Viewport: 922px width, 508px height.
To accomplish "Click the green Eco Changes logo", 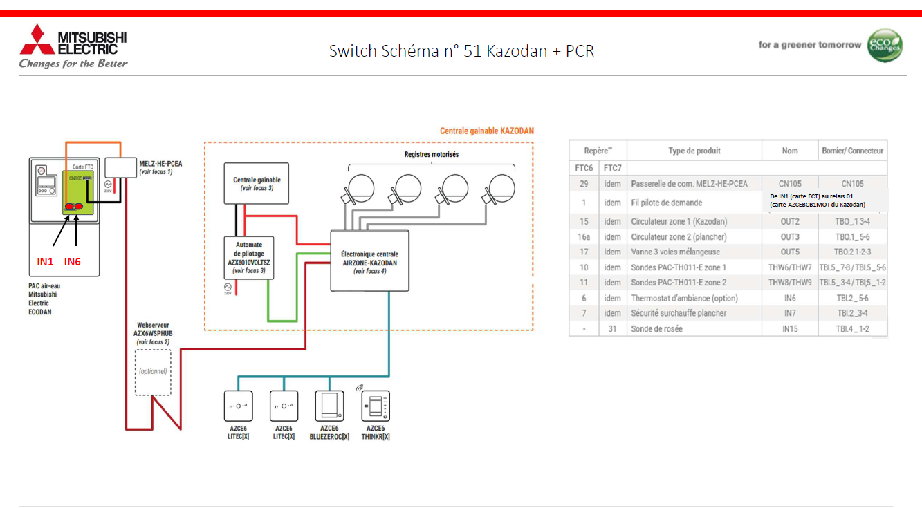I will (x=885, y=45).
